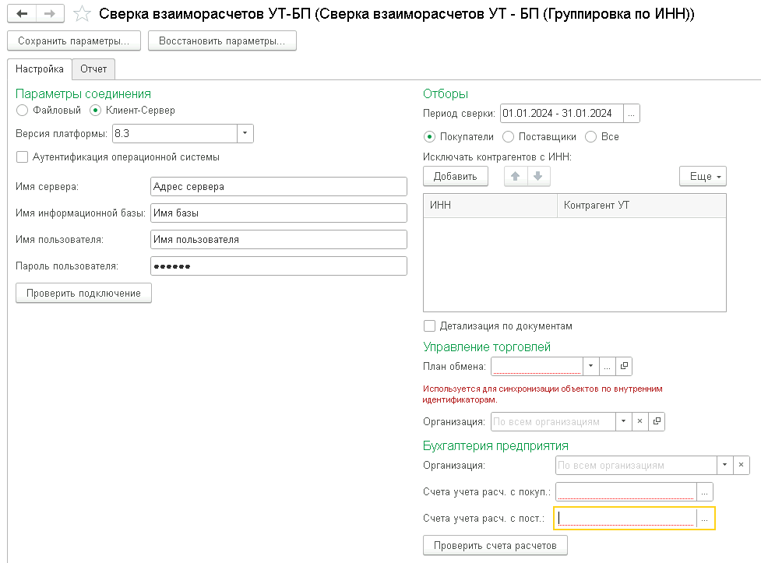761x563 pixels.
Task: Open the План обмена field's open-form icon
Action: pos(624,366)
